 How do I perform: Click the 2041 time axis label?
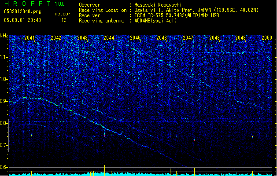(30, 38)
